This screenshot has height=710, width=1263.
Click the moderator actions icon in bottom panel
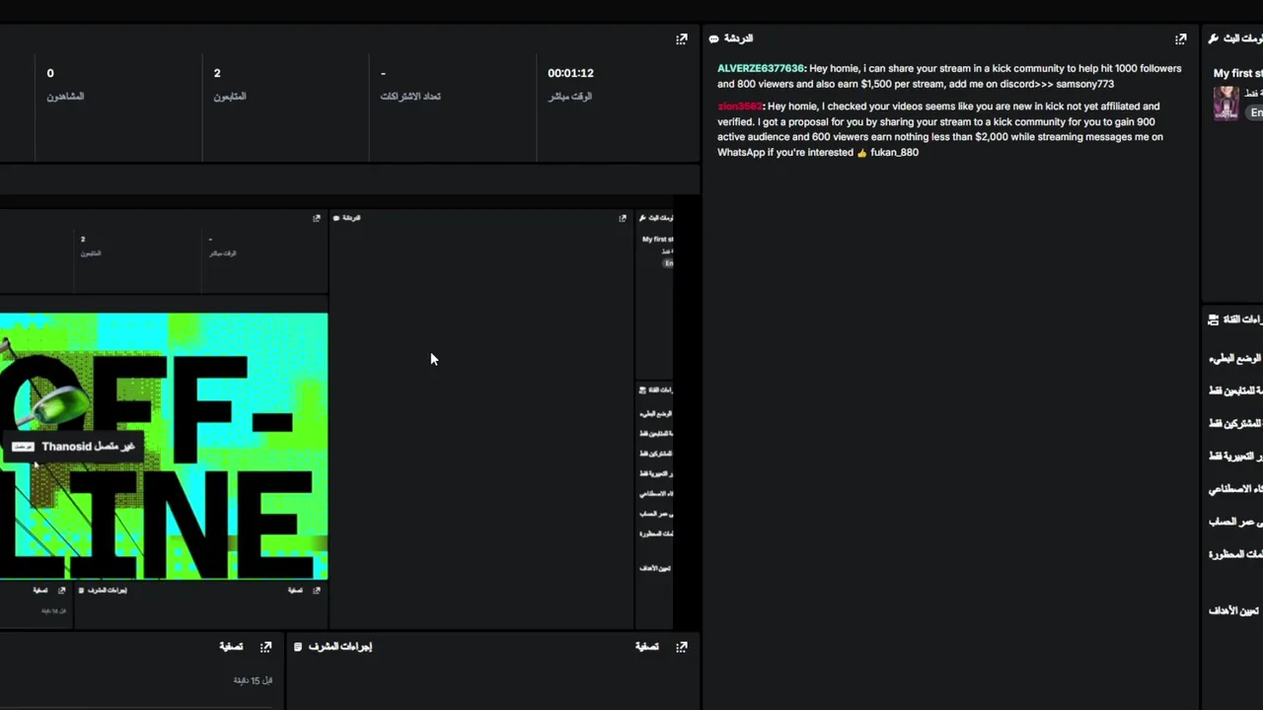point(298,647)
